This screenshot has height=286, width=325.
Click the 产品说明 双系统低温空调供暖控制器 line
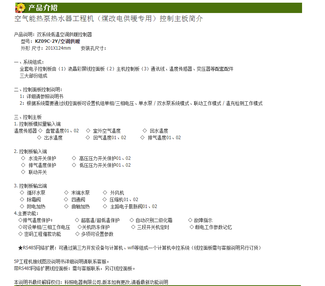click(53, 34)
